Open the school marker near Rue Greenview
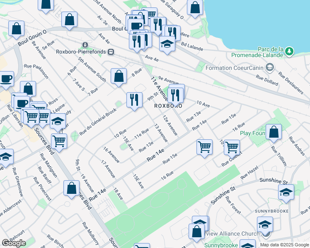The width and height of the screenshot is (310, 248). [x=5, y=157]
